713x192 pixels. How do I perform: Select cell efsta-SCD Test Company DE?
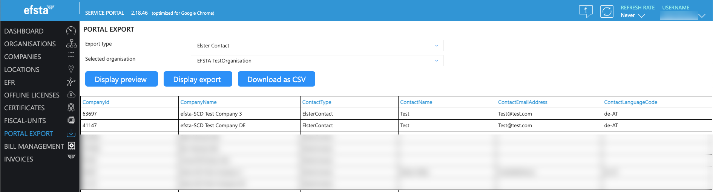(239, 125)
